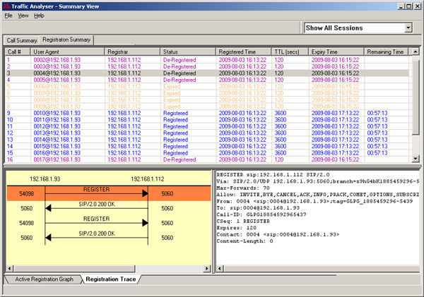Select registered entry 0012@192.168.1.93
This screenshot has height=297, width=424.
point(207,126)
